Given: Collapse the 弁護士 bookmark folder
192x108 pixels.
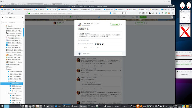Looking at the screenshot, I should pos(5,69).
